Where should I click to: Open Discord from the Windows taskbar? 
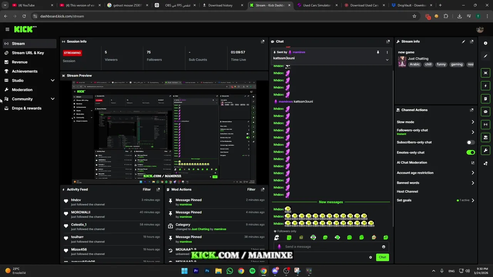click(275, 271)
